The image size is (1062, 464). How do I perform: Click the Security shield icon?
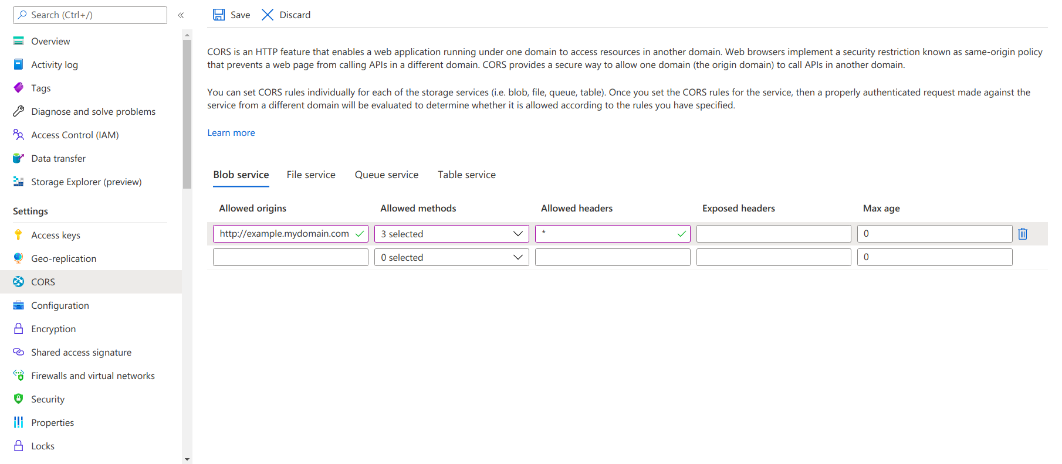(x=19, y=399)
